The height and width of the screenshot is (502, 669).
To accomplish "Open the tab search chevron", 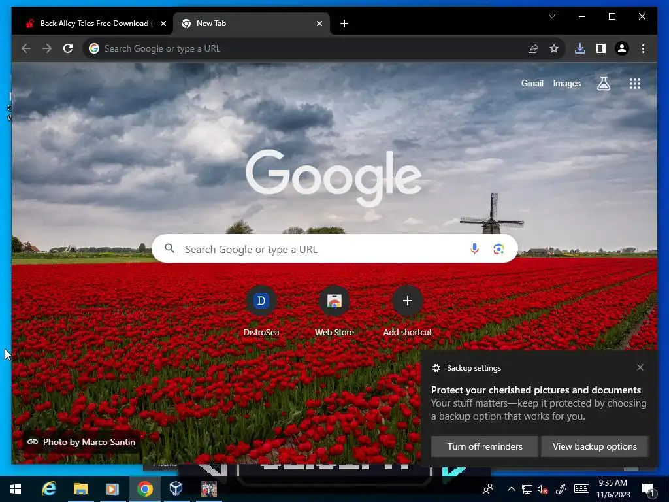I will (551, 16).
